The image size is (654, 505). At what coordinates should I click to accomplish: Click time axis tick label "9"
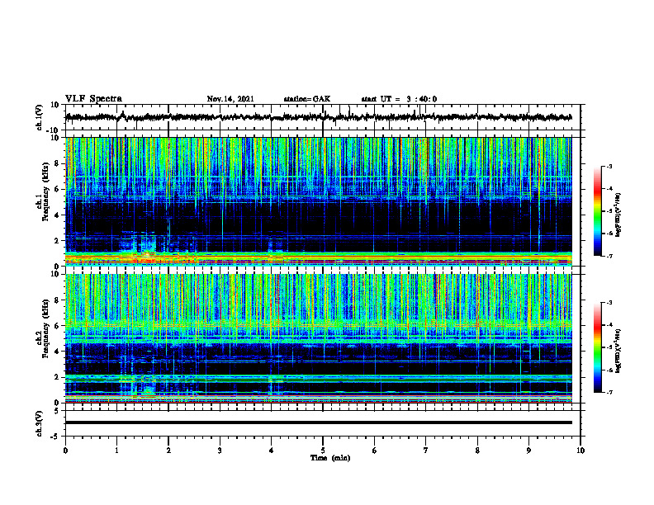[528, 451]
